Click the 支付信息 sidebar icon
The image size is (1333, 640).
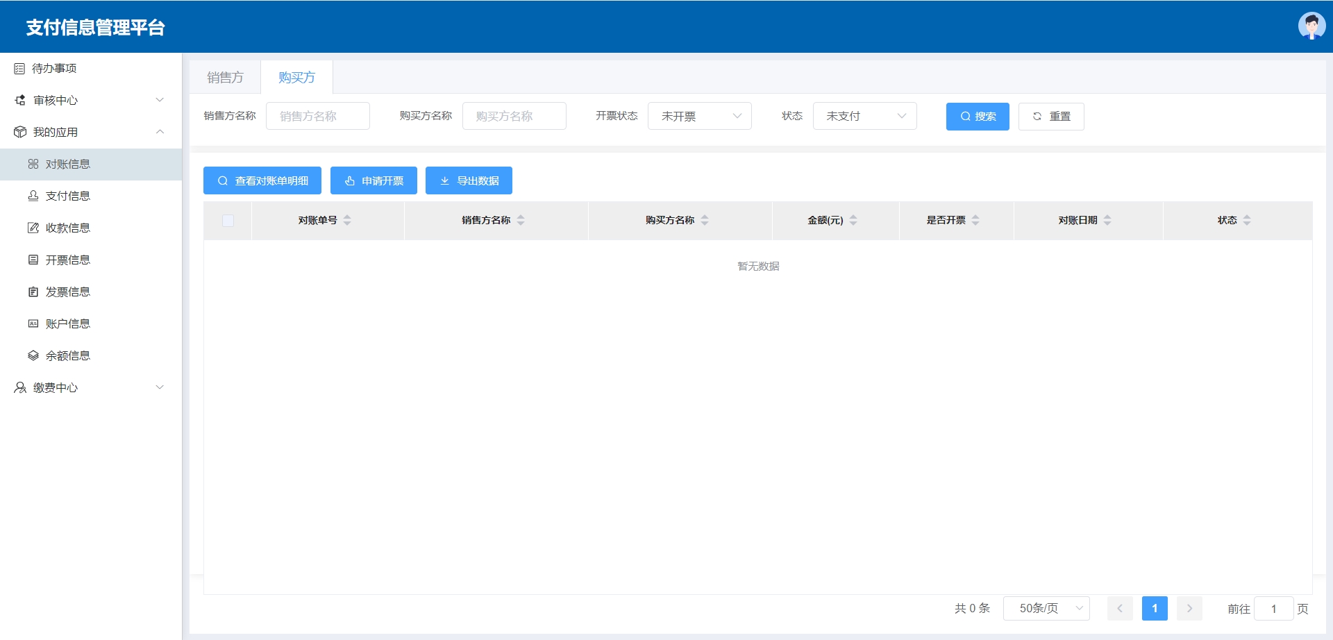coord(33,196)
